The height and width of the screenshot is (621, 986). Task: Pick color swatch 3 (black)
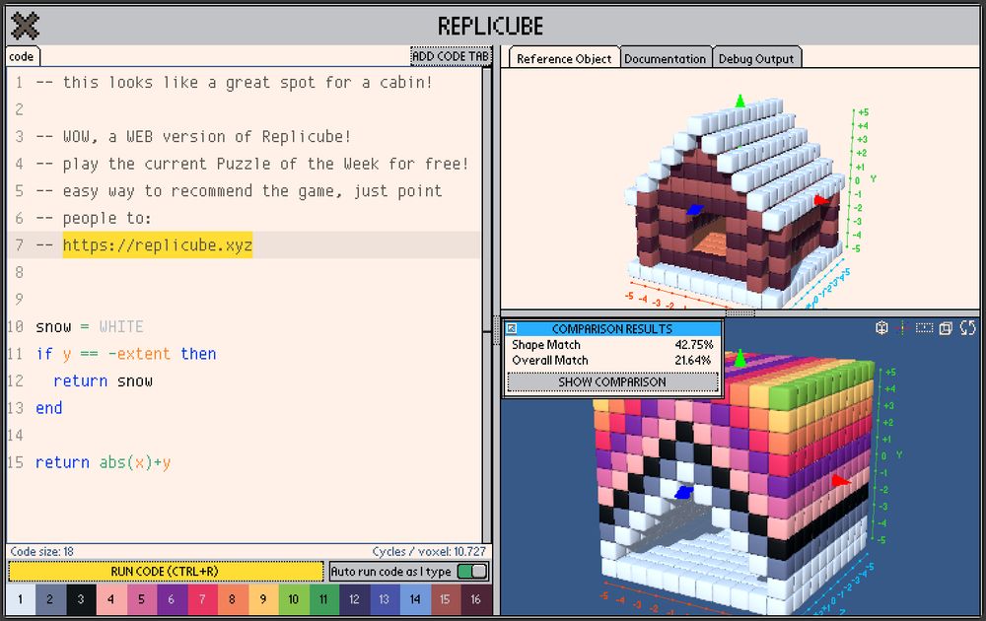[x=81, y=599]
